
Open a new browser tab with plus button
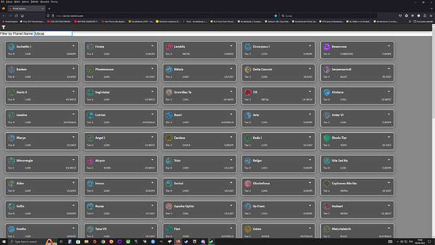point(49,9)
